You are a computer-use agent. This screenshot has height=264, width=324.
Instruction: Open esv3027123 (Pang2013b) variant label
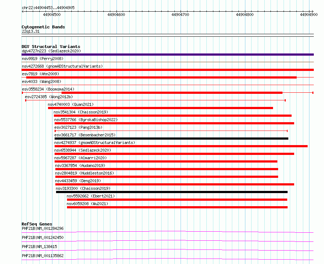[x=78, y=127]
